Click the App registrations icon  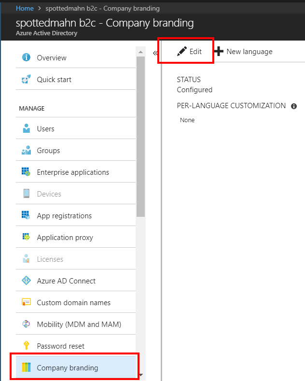coord(26,215)
